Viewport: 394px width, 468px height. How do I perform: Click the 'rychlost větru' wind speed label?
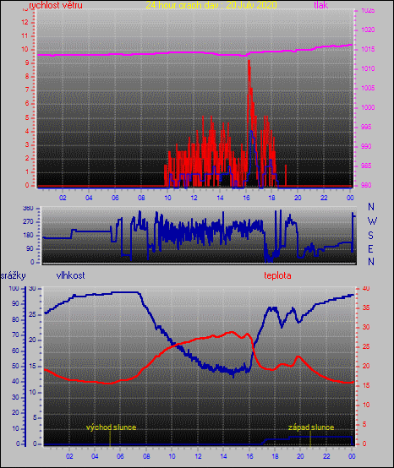point(56,5)
